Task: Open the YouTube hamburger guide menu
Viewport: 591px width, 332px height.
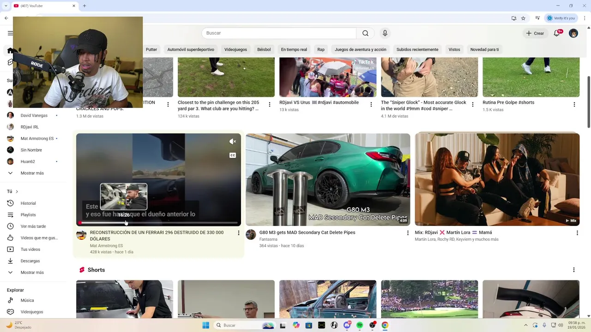Action: point(10,33)
